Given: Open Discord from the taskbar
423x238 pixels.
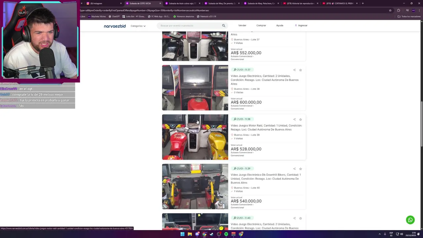Looking at the screenshot, I should point(197,234).
